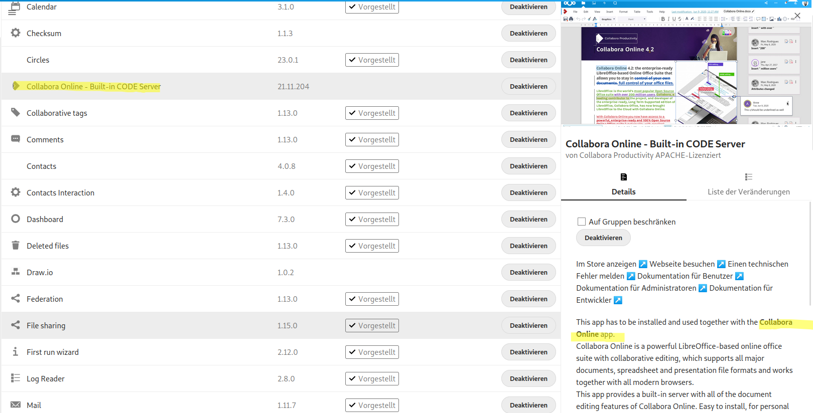This screenshot has height=413, width=813.
Task: Click the Mail envelope icon
Action: pos(16,404)
